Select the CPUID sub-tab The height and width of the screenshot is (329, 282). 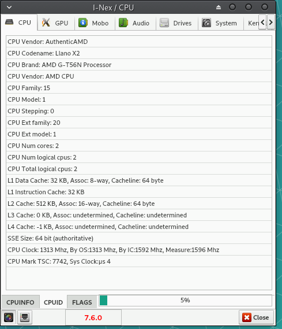[x=53, y=302]
